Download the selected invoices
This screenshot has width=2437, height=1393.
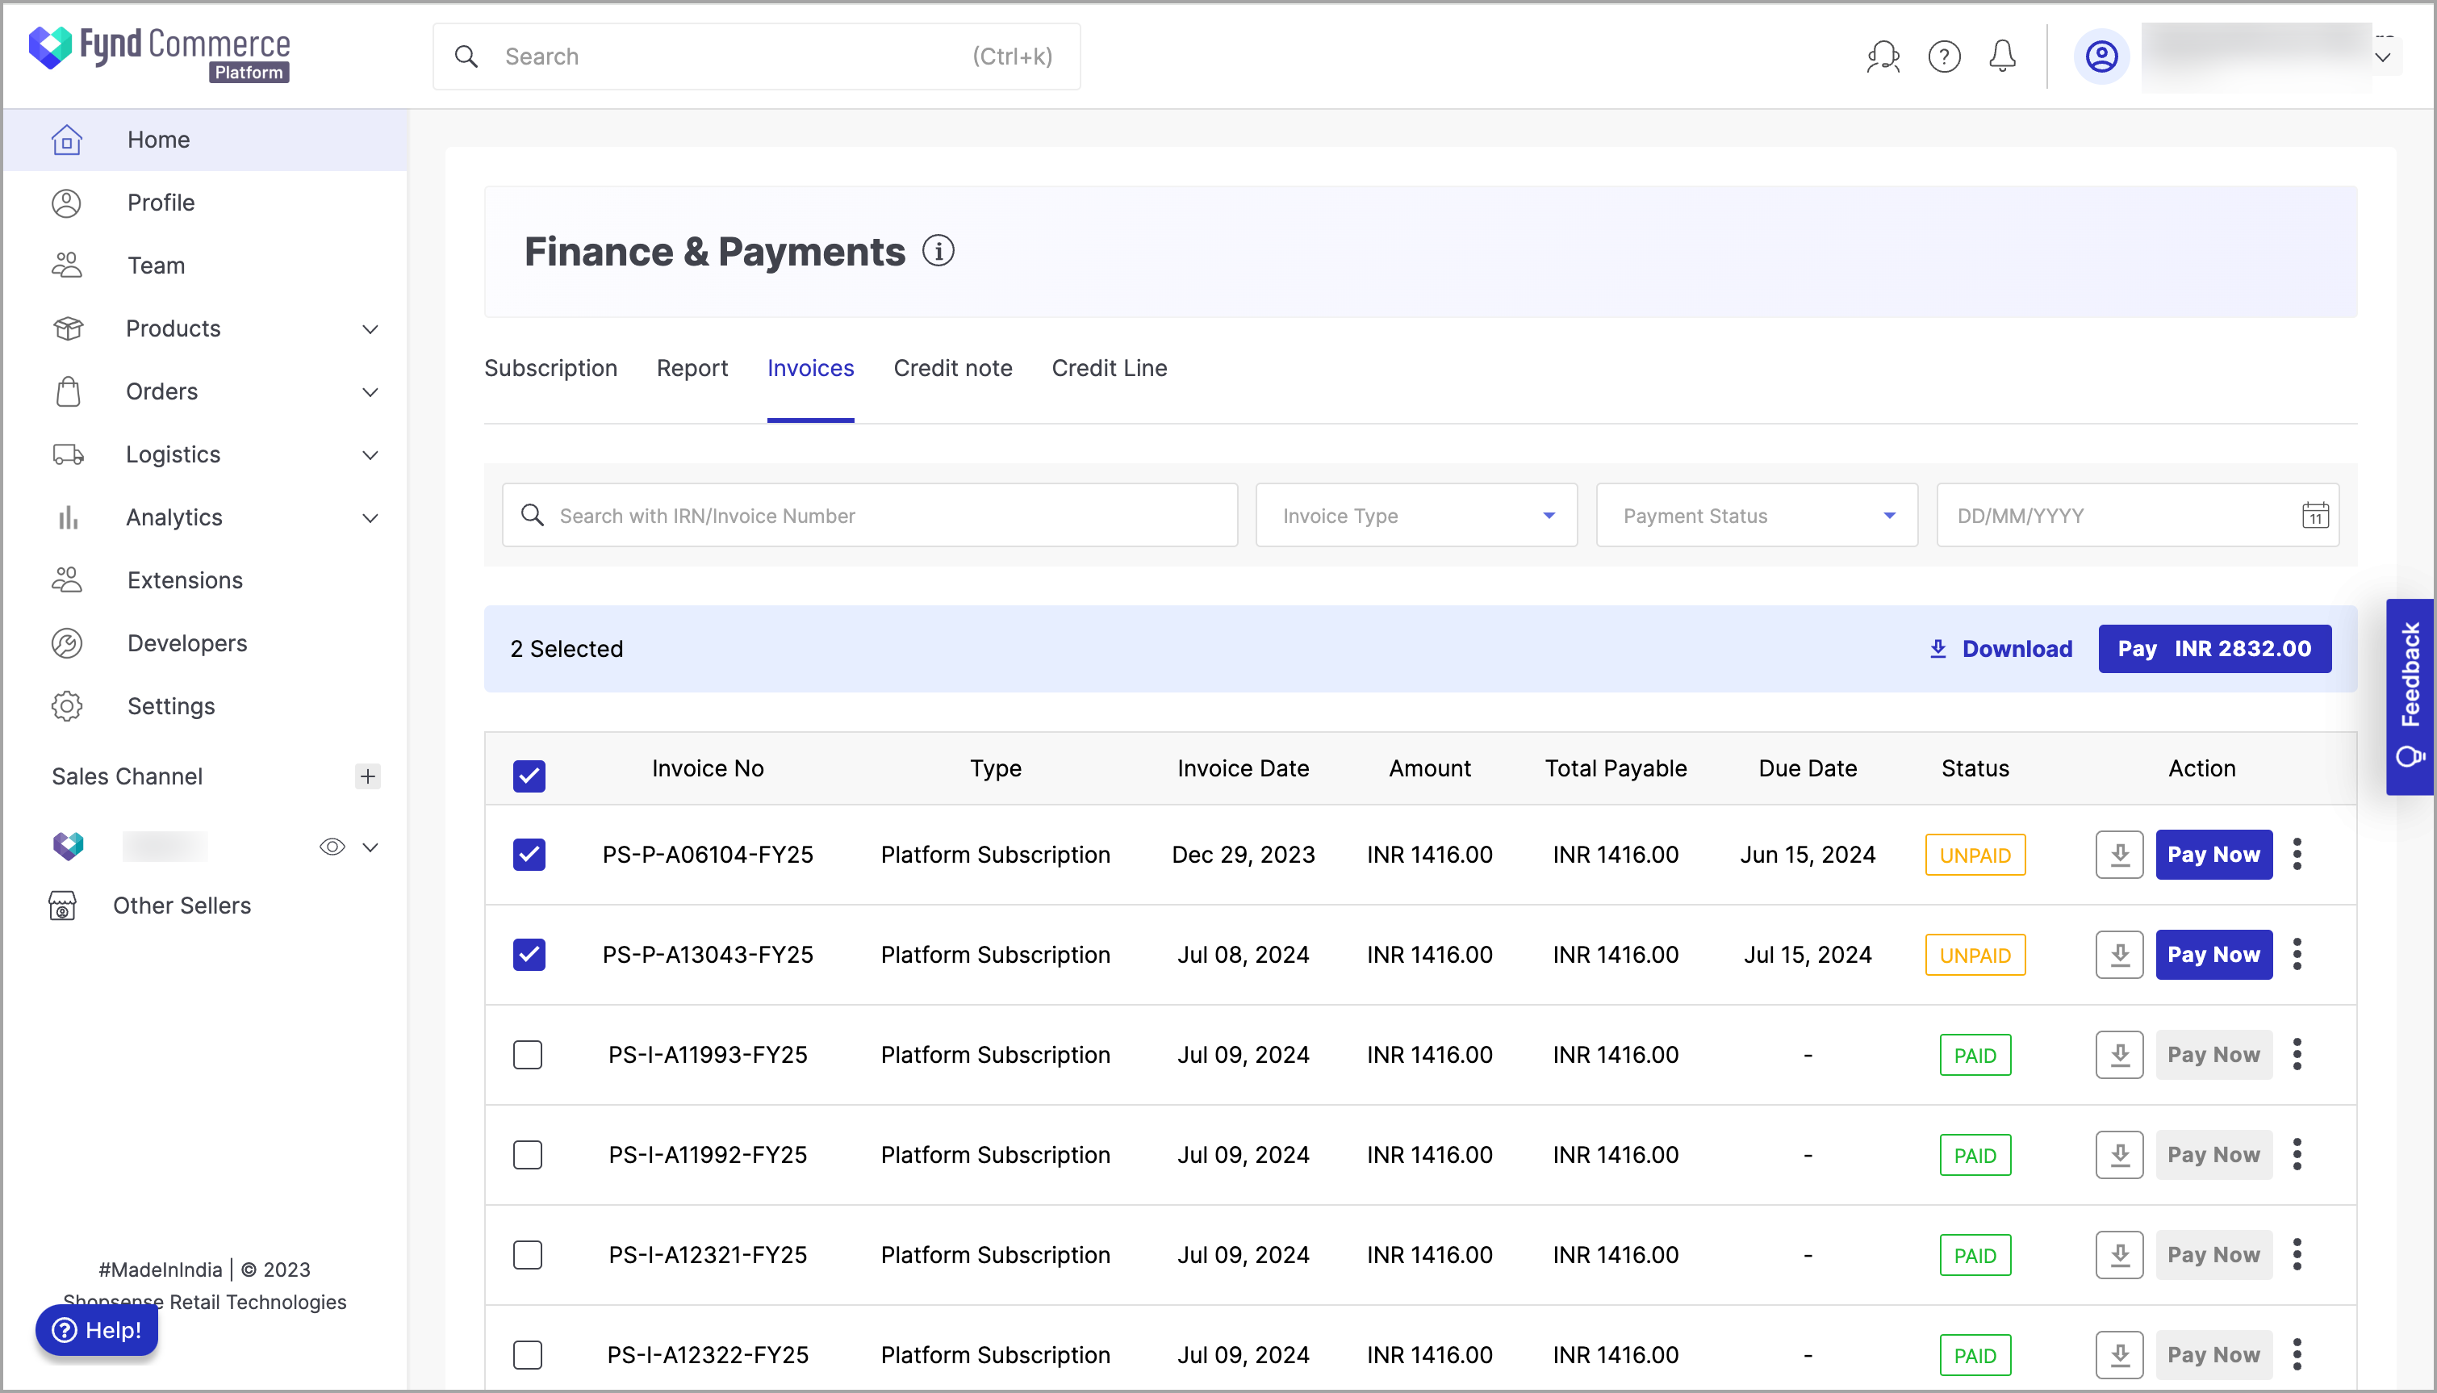click(x=2001, y=649)
